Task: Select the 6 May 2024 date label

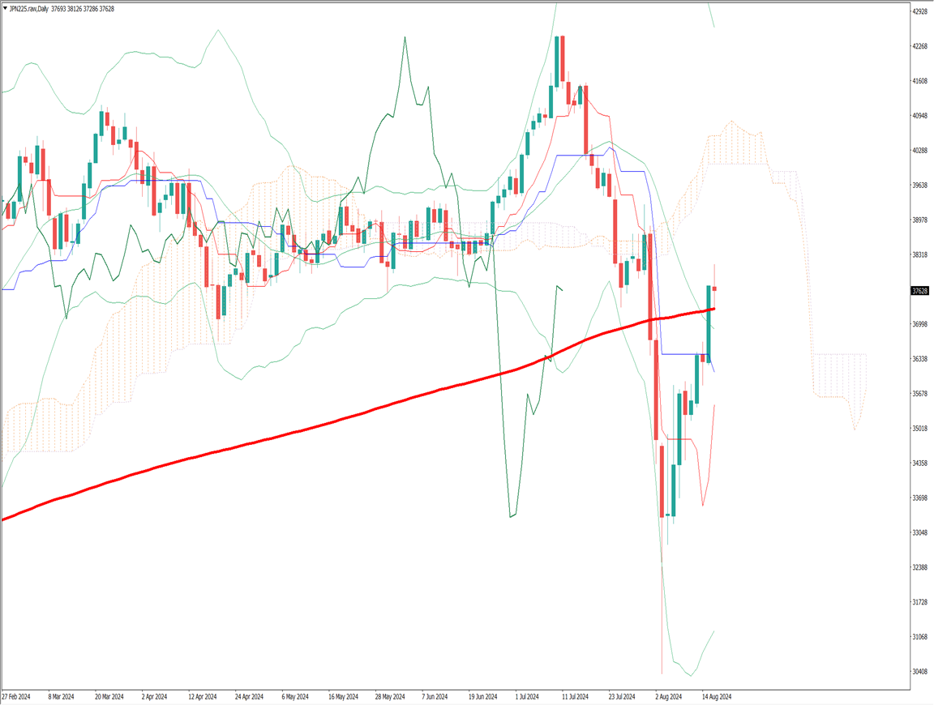Action: pos(295,696)
